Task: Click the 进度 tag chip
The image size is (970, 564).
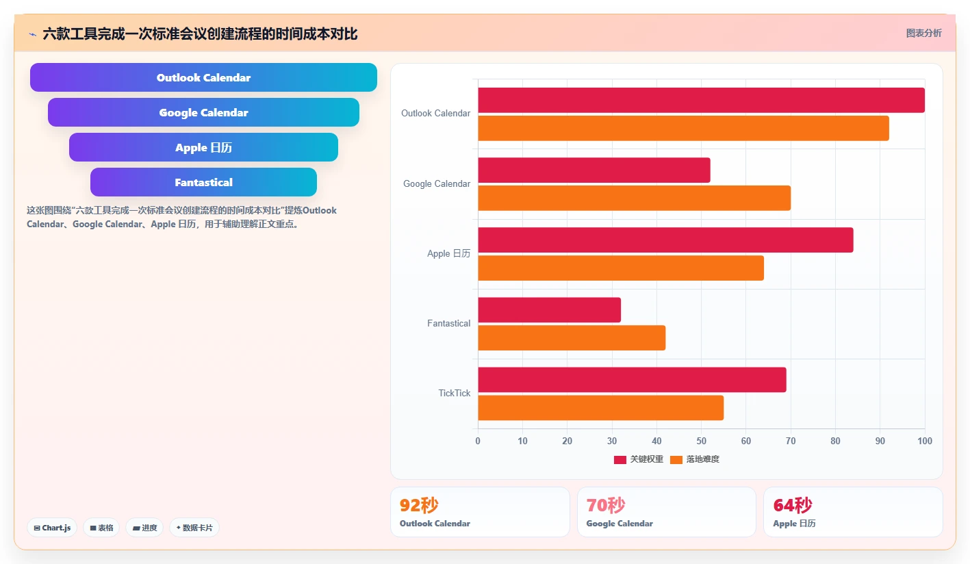Action: click(x=144, y=528)
